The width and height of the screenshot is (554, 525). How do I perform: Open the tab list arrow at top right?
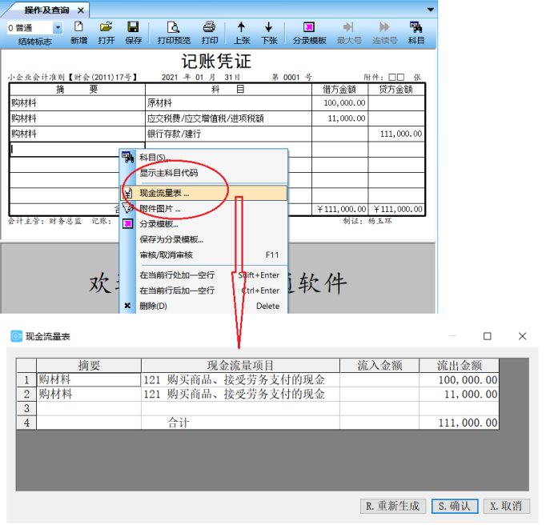click(431, 10)
